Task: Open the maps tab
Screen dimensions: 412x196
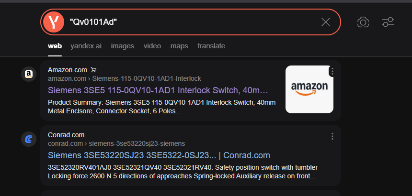Action: [x=179, y=46]
